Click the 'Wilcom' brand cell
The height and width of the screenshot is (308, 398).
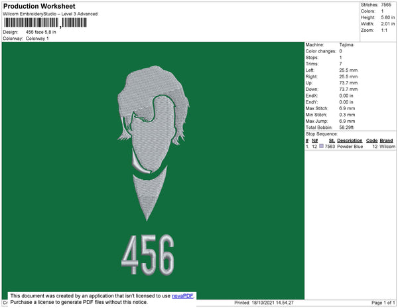pos(387,147)
